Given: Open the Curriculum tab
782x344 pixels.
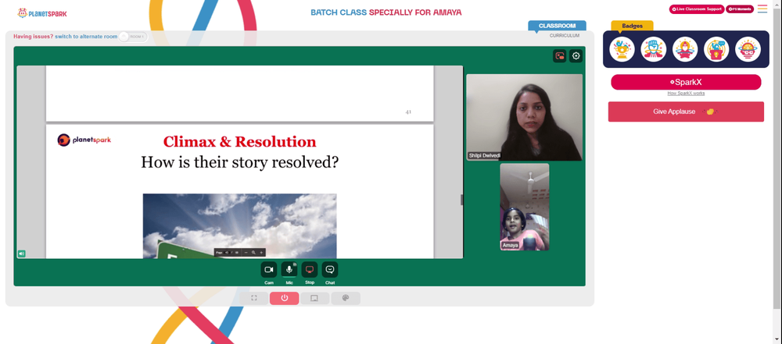Looking at the screenshot, I should coord(565,36).
